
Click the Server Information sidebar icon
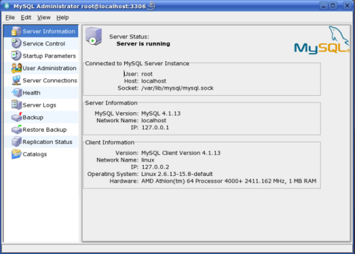pos(17,31)
